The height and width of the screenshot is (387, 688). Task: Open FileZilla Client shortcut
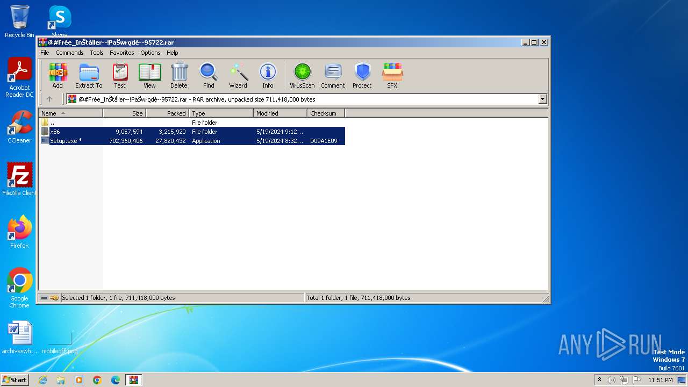click(x=19, y=179)
